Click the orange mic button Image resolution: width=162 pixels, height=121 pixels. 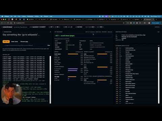tap(6, 42)
